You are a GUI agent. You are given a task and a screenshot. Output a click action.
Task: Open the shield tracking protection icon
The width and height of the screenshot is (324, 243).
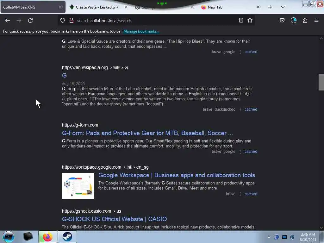coord(63,21)
